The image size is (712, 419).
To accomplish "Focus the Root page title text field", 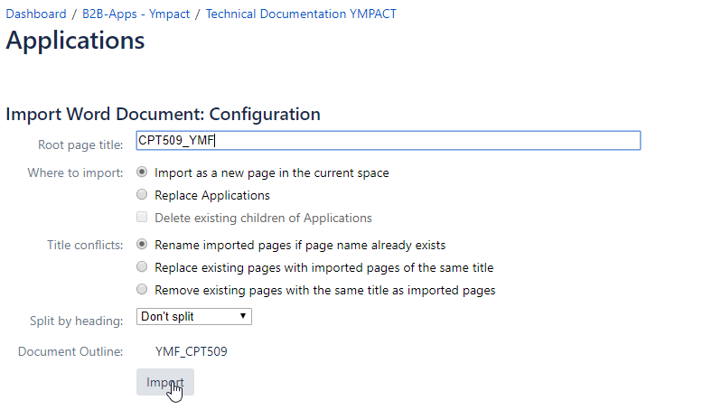I will pyautogui.click(x=389, y=140).
